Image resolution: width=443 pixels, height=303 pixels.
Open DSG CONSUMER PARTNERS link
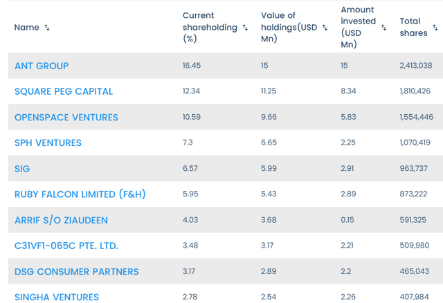pyautogui.click(x=77, y=271)
